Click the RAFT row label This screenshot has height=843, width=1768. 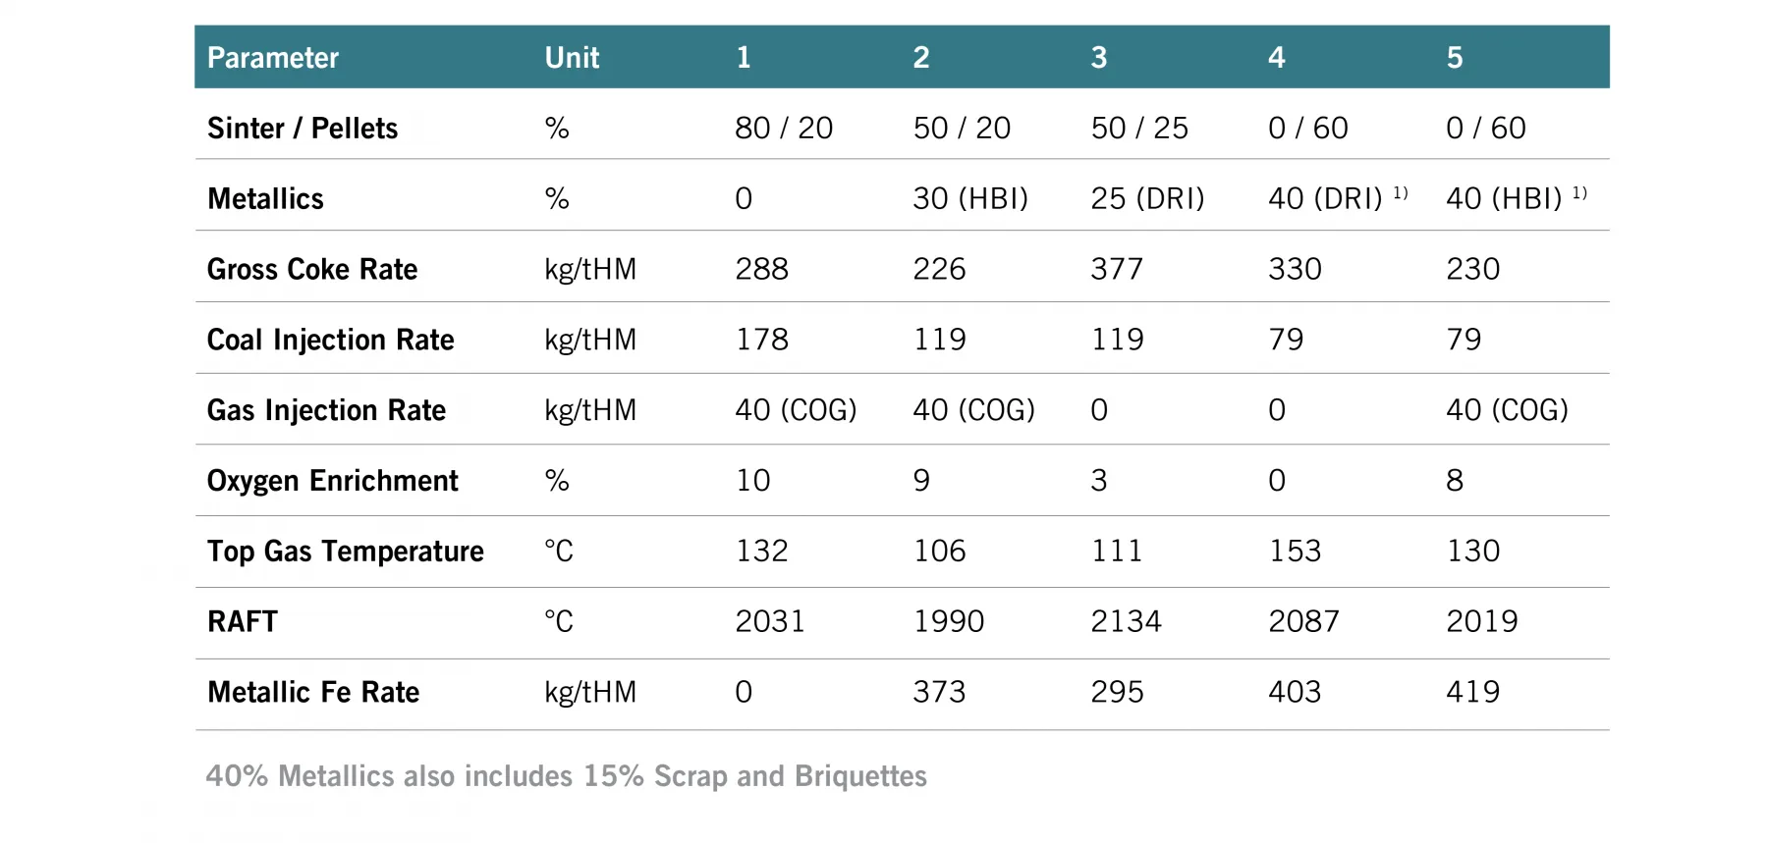click(x=243, y=622)
